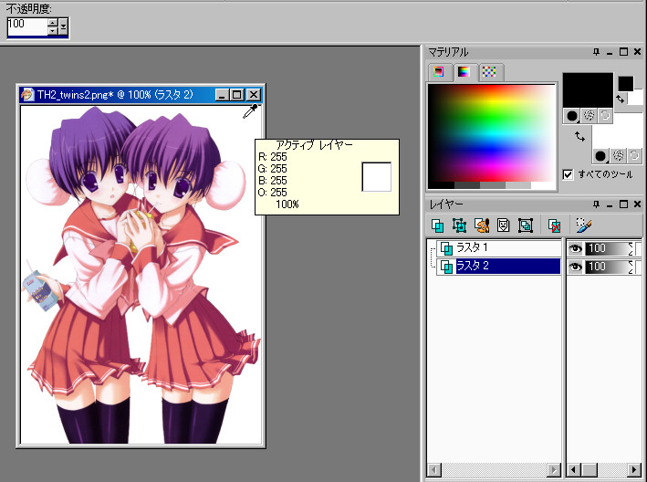Click the small black foreground color box

point(625,84)
